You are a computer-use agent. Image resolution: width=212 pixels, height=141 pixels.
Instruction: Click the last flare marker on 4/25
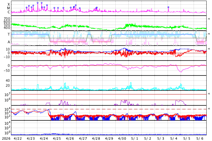63,8
